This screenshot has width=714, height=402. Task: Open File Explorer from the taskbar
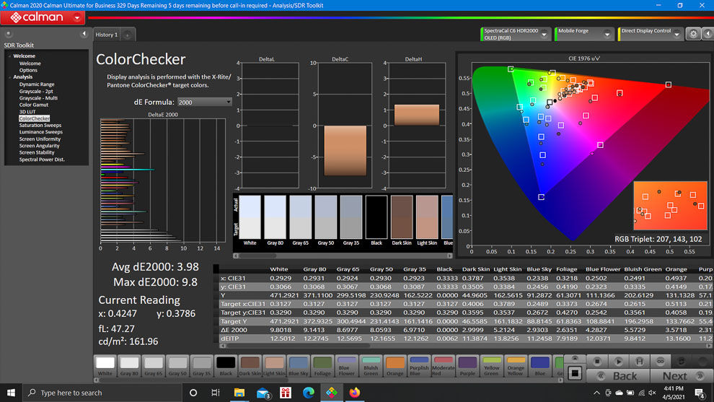[239, 393]
